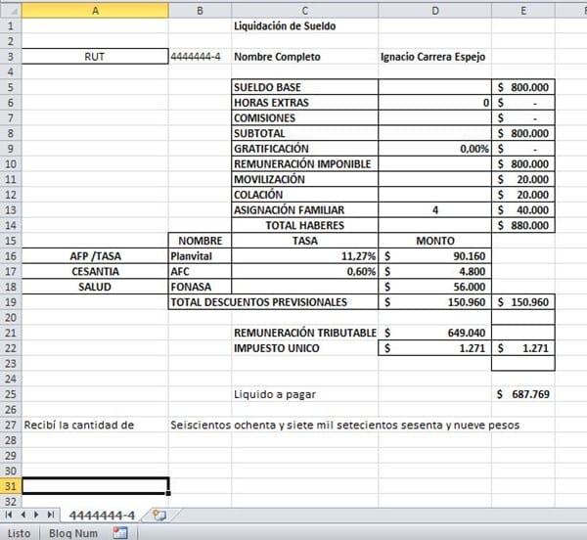Select the 90.160 amount cell
The width and height of the screenshot is (587, 540).
point(434,256)
